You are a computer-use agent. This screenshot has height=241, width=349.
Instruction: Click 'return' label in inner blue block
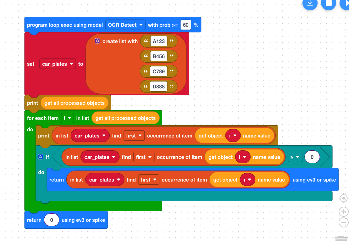57,180
